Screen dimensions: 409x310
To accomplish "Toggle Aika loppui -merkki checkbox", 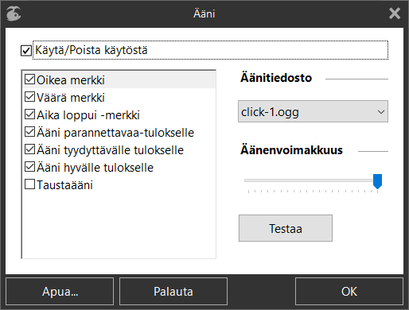I will click(29, 114).
